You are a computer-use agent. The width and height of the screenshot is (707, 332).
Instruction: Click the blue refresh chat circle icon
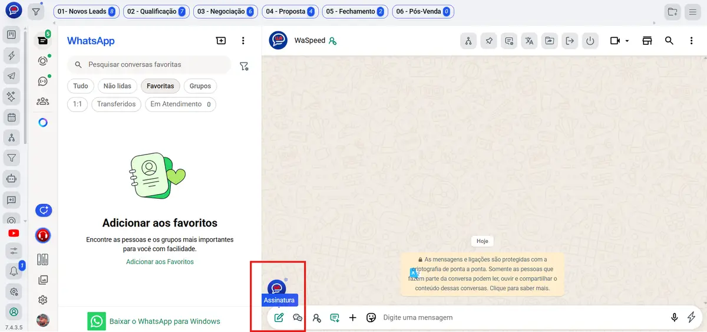[x=43, y=210]
